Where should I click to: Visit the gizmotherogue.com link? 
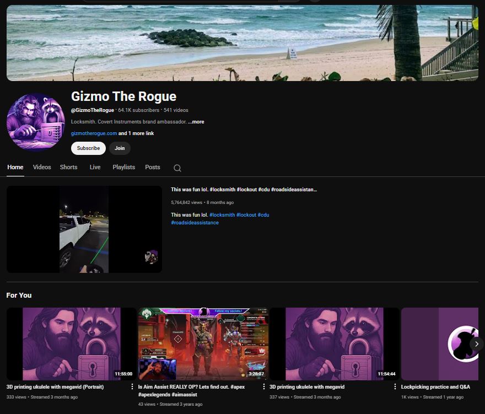[x=94, y=133]
